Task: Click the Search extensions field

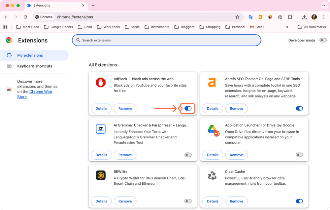Action: click(166, 40)
